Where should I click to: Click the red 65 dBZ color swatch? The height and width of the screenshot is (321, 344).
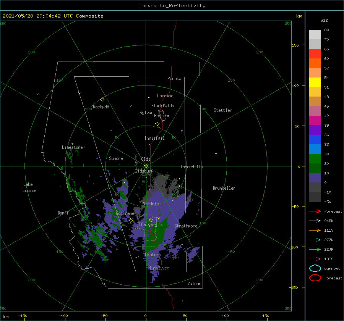315,54
